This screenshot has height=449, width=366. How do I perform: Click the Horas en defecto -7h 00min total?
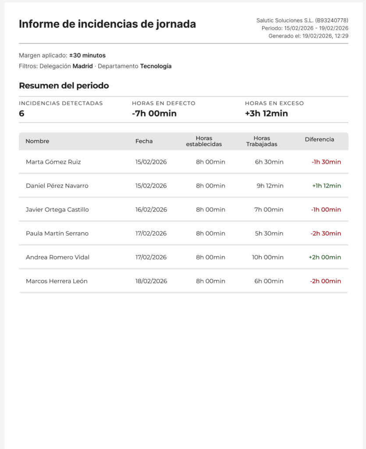click(x=154, y=114)
